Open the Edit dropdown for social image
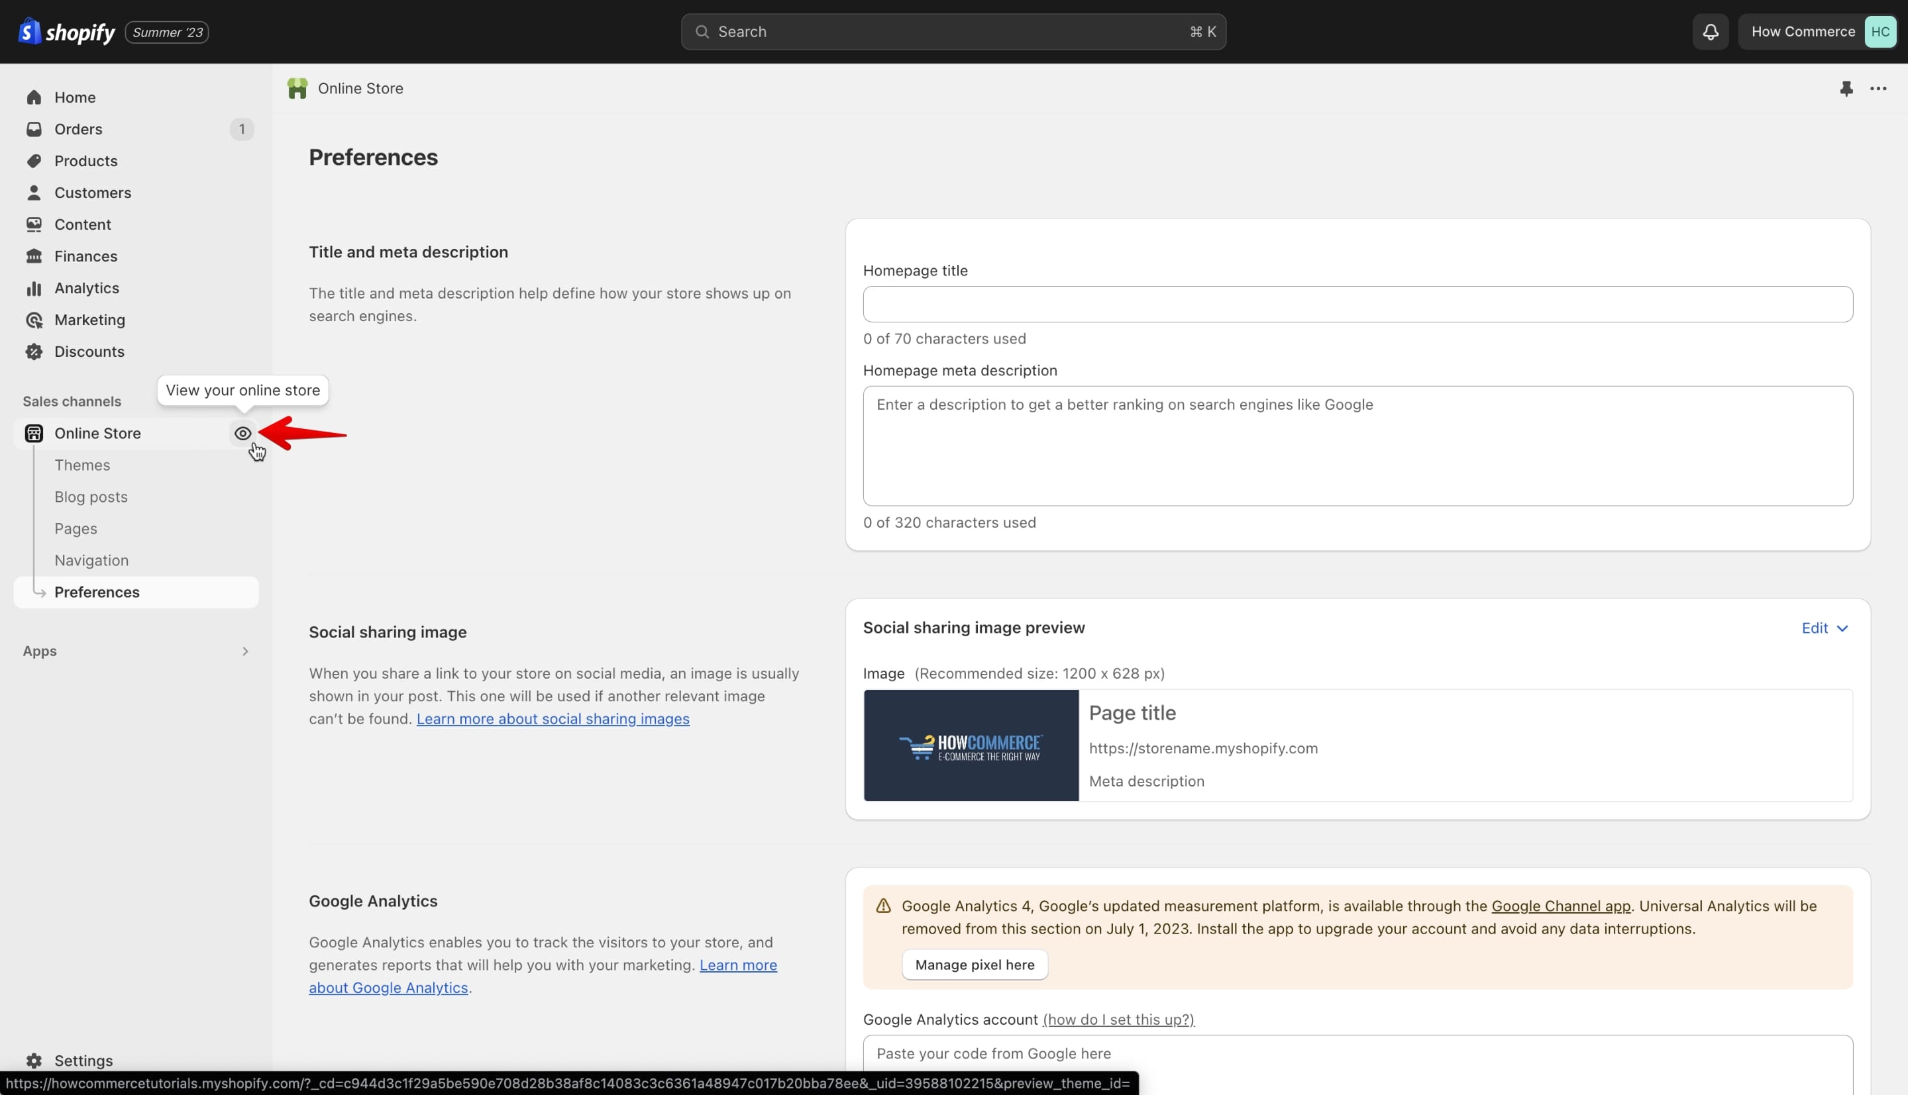1908x1095 pixels. tap(1825, 628)
